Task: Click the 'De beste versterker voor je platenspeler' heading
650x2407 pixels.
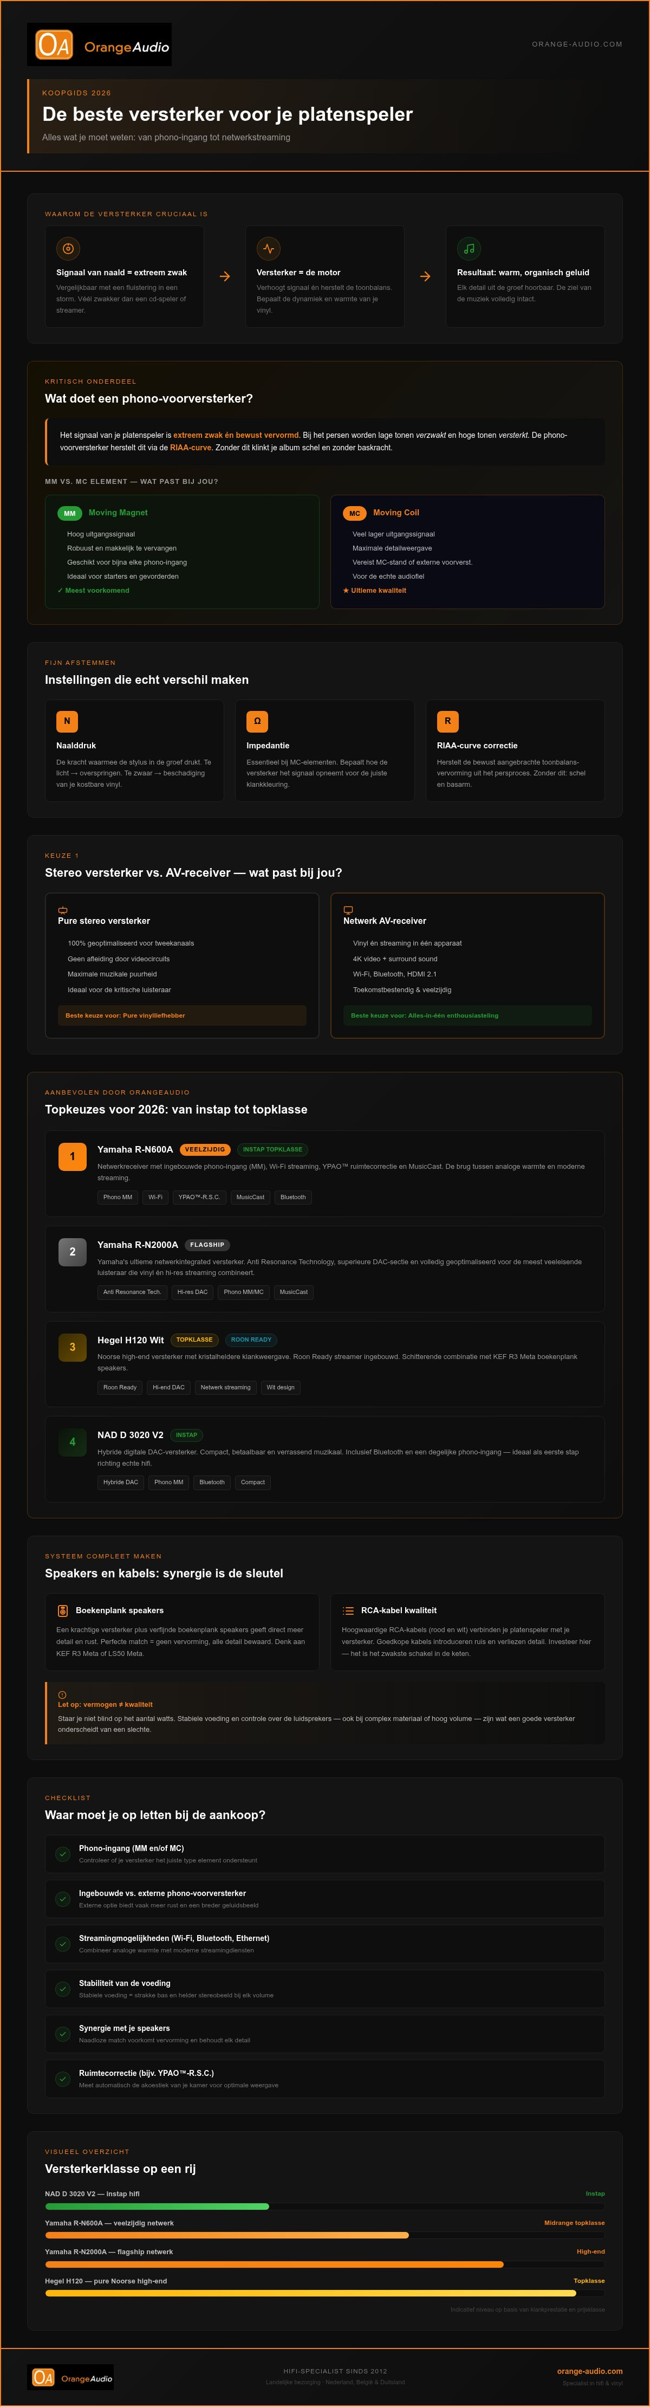Action: (228, 114)
